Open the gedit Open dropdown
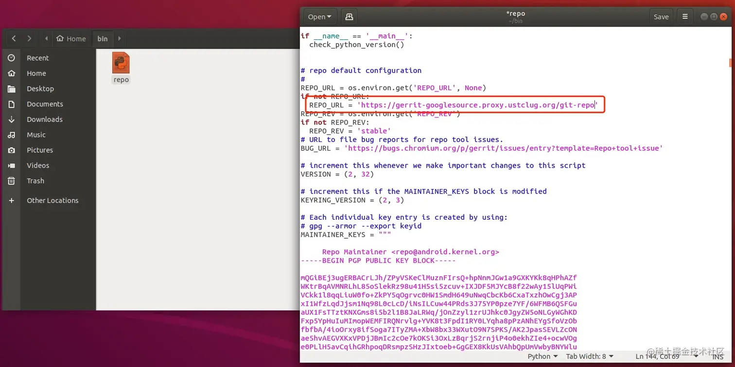735x367 pixels. (x=319, y=16)
